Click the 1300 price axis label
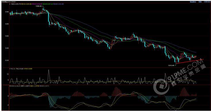The width and height of the screenshot is (211, 111). click(x=7, y=12)
